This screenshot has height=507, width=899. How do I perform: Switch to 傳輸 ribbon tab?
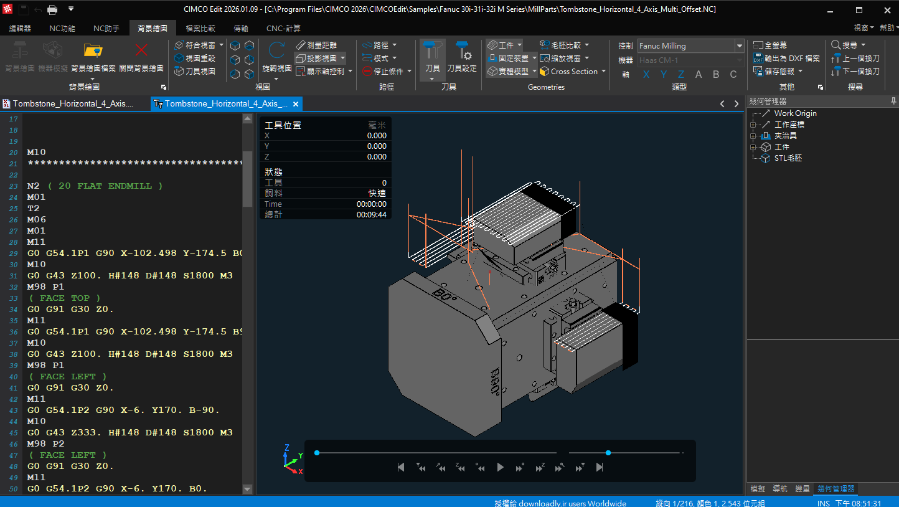[241, 29]
